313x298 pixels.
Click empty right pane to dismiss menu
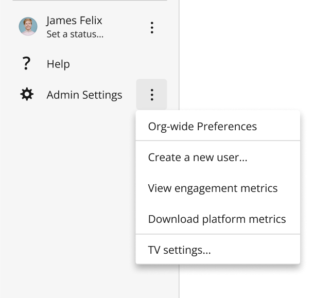246,56
